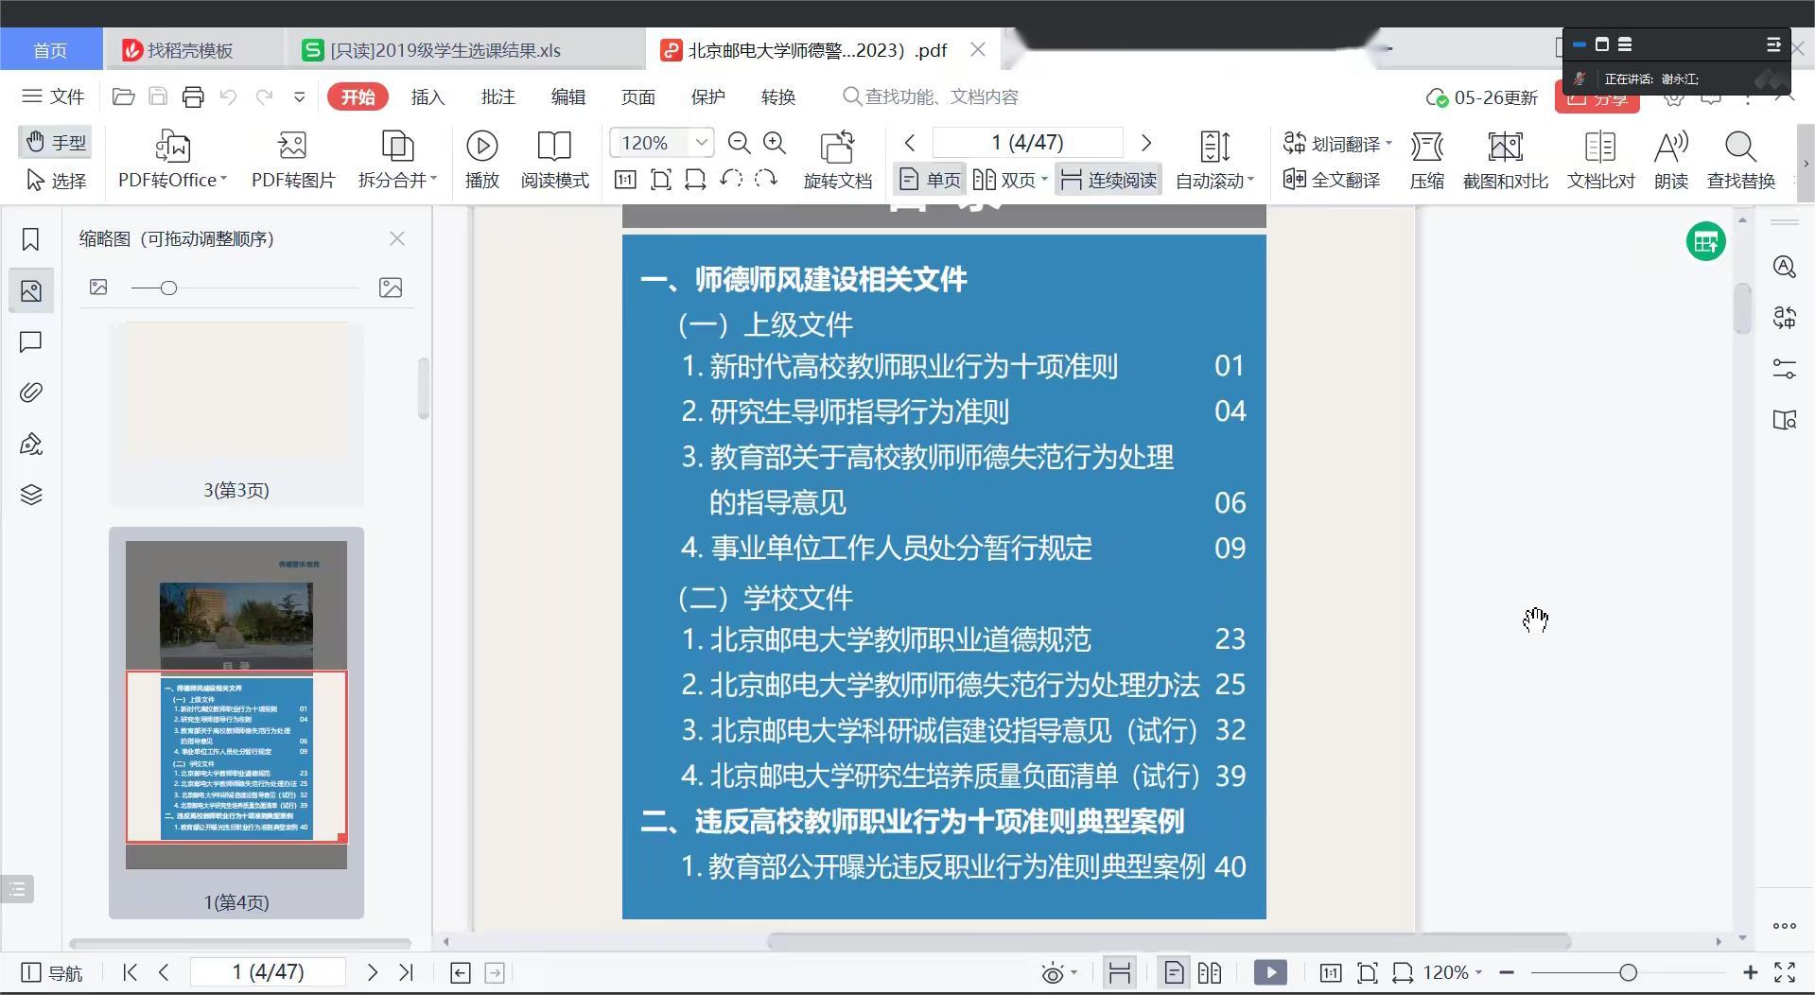Screen dimensions: 1815x995
Task: Click the green spreadsheet floating button
Action: (1705, 242)
